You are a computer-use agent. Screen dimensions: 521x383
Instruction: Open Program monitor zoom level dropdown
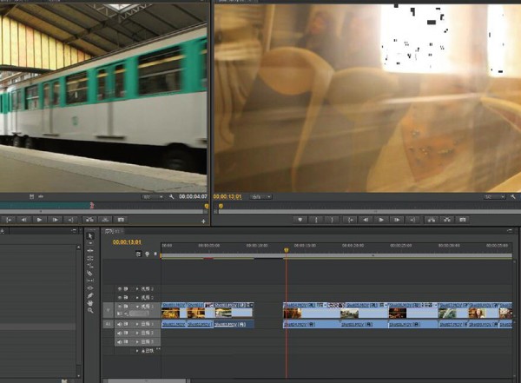click(x=260, y=197)
